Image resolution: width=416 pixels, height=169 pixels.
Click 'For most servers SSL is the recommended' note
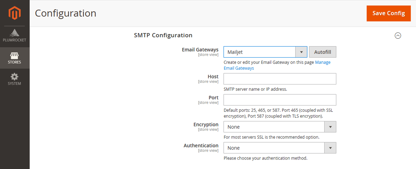point(271,137)
